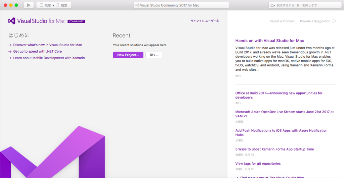Click the COMMUNITY badge
Image resolution: width=344 pixels, height=178 pixels.
(76, 21)
